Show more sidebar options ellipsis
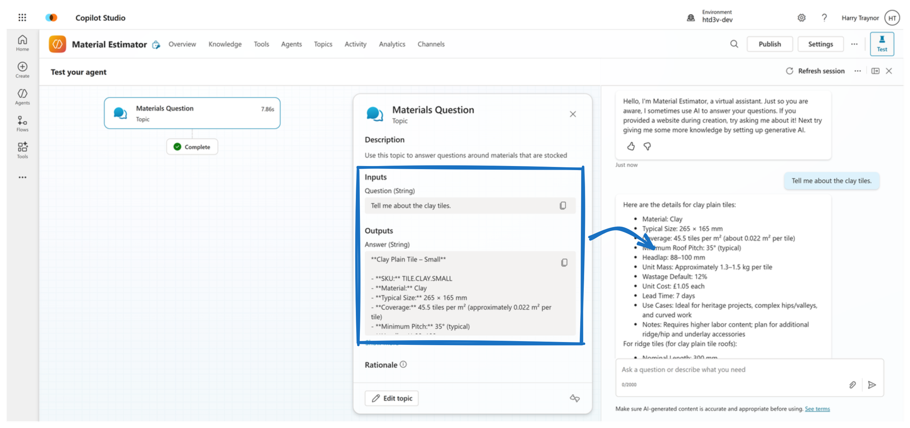 pos(22,177)
